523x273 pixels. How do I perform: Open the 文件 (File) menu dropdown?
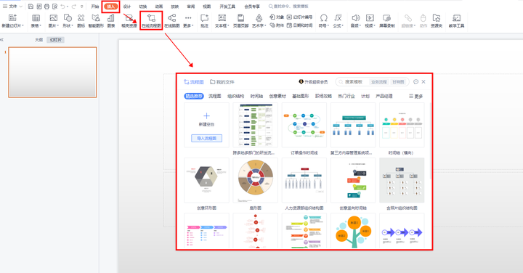click(12, 7)
